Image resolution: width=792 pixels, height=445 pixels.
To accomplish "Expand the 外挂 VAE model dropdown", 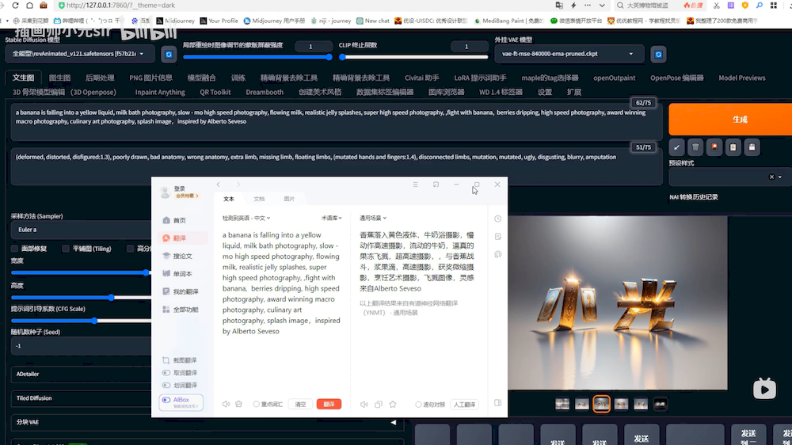I will point(567,54).
